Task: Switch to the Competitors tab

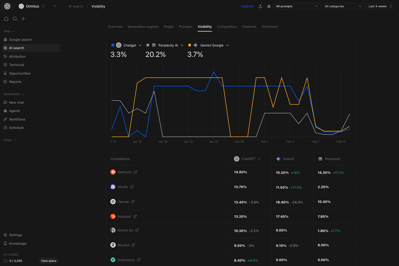Action: 227,26
